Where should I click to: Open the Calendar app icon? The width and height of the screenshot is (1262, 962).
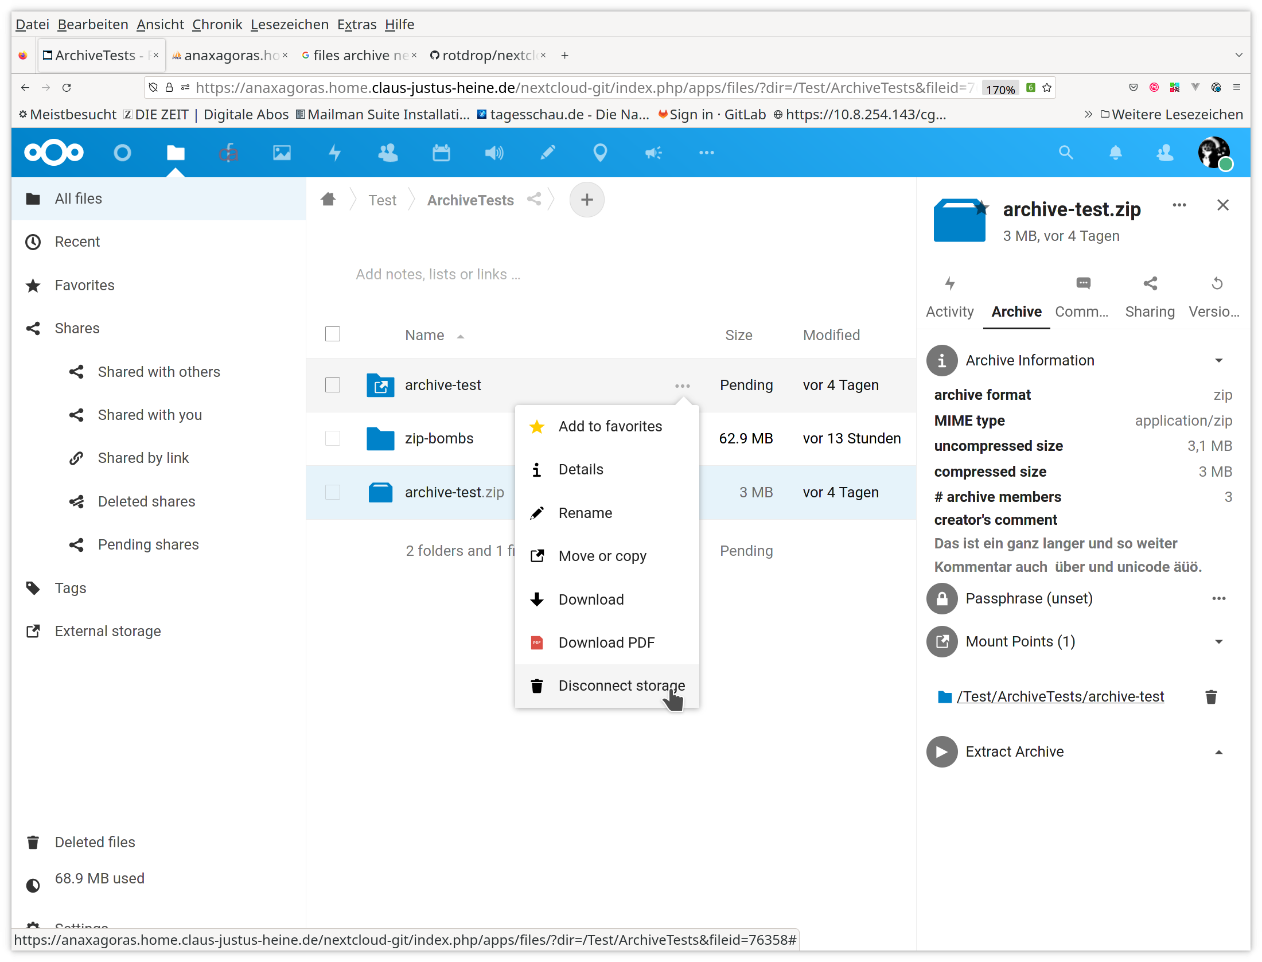(441, 153)
